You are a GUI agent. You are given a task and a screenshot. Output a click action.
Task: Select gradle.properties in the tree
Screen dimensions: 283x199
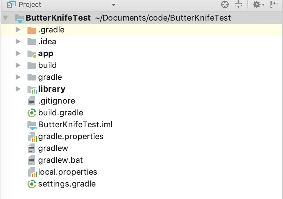click(x=71, y=136)
